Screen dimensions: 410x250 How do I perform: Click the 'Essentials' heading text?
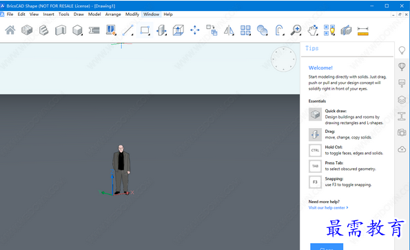coord(317,101)
